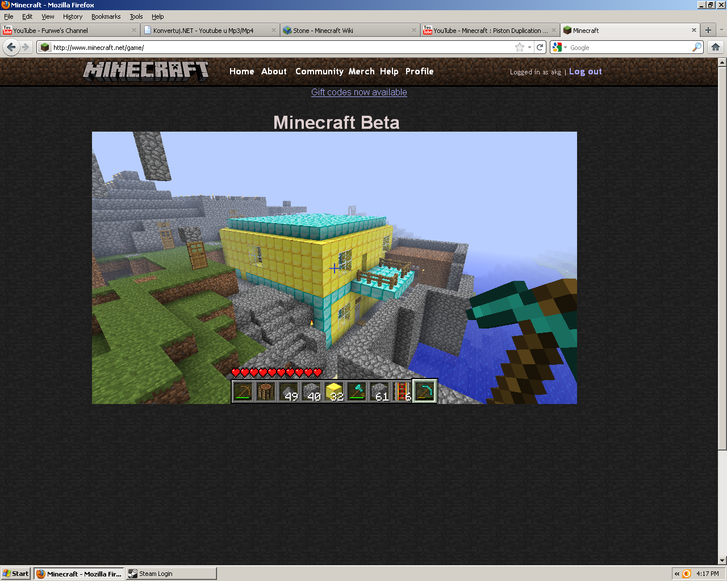This screenshot has height=581, width=727.
Task: Click the magnifier icon in the search box
Action: [x=696, y=47]
